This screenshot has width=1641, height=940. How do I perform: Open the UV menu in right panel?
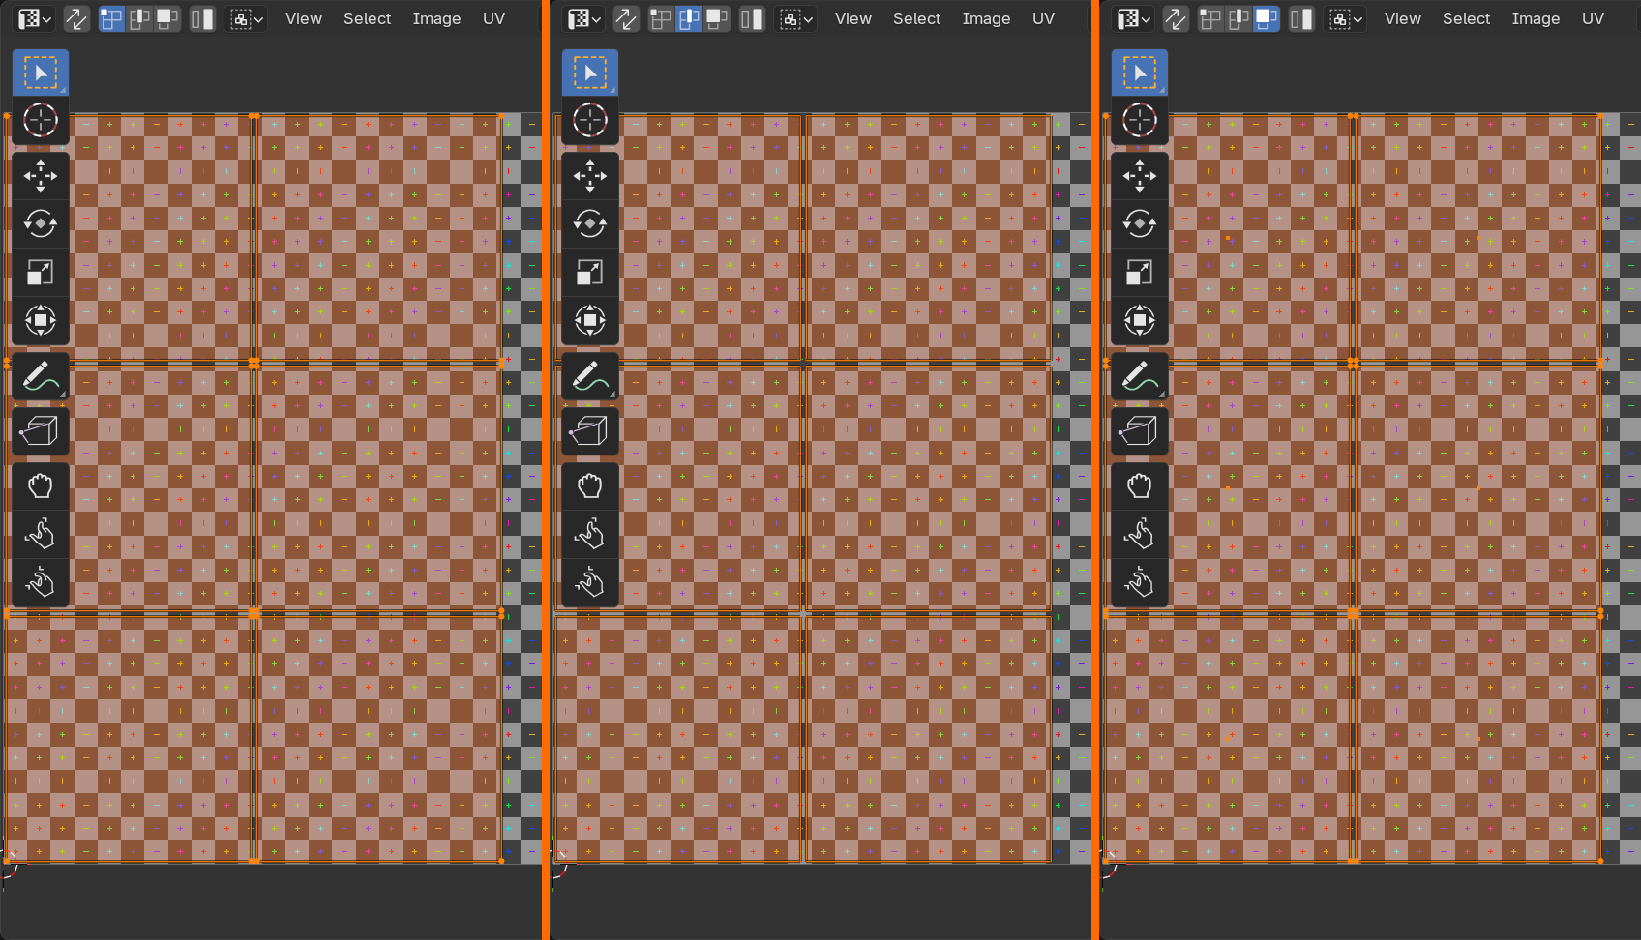(1593, 18)
